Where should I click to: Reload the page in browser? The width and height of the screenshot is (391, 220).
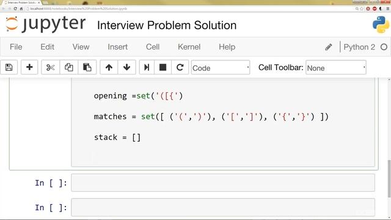coord(15,9)
